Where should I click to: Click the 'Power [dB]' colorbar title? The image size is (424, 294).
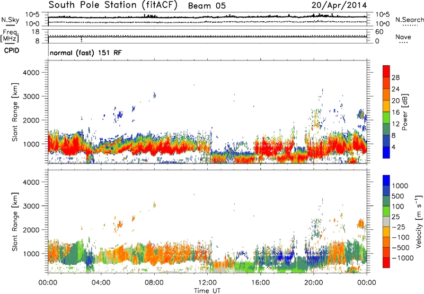(x=404, y=112)
